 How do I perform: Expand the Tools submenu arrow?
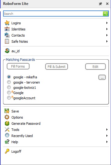coord(107,129)
